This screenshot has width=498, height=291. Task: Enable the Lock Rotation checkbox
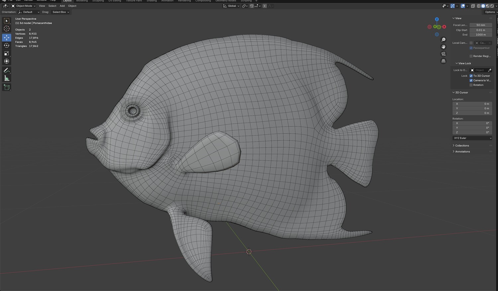471,85
